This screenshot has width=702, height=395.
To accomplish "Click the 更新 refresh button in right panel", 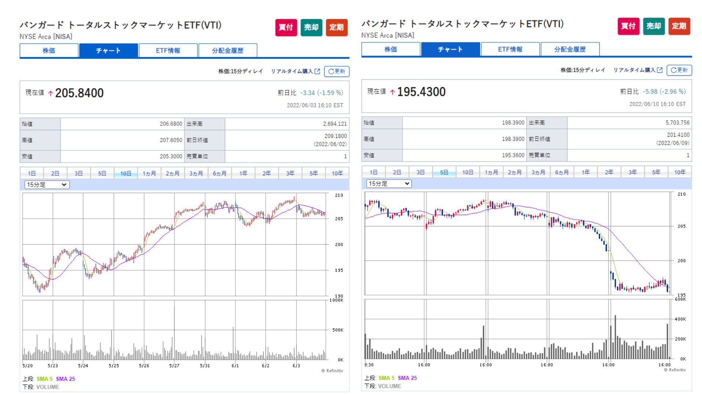I will click(679, 70).
